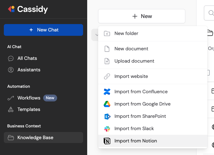
Task: Click the Cassidy brand name text
Action: click(33, 9)
